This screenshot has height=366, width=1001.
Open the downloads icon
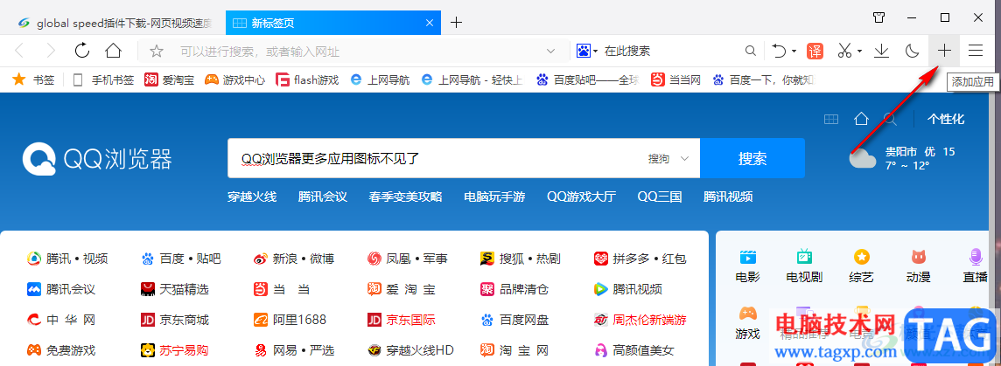tap(882, 51)
